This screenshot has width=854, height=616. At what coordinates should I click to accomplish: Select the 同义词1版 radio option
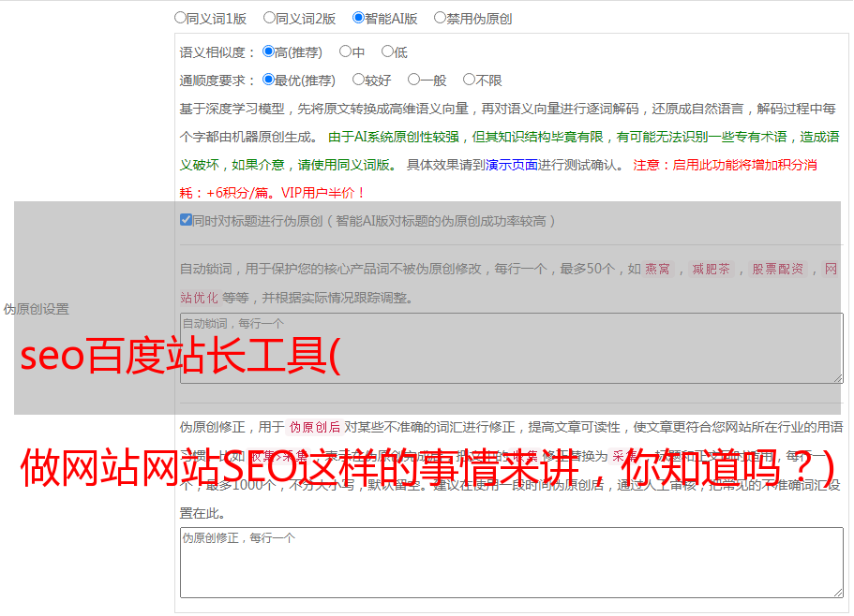(180, 18)
